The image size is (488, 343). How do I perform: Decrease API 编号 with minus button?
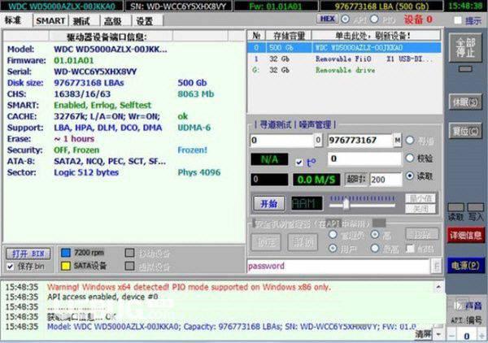coord(452,336)
